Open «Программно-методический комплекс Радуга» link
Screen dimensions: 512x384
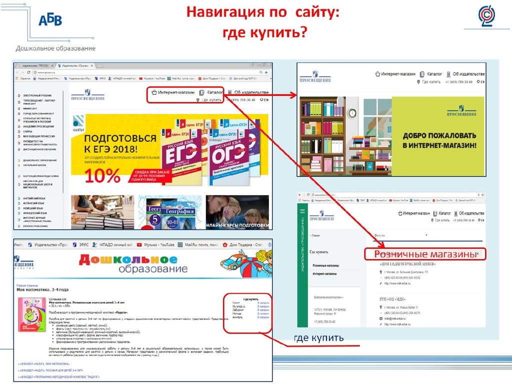(x=59, y=377)
